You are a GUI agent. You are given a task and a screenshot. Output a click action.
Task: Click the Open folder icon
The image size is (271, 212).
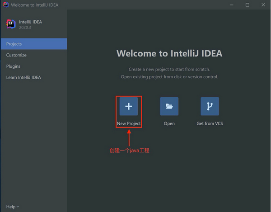[x=169, y=106]
